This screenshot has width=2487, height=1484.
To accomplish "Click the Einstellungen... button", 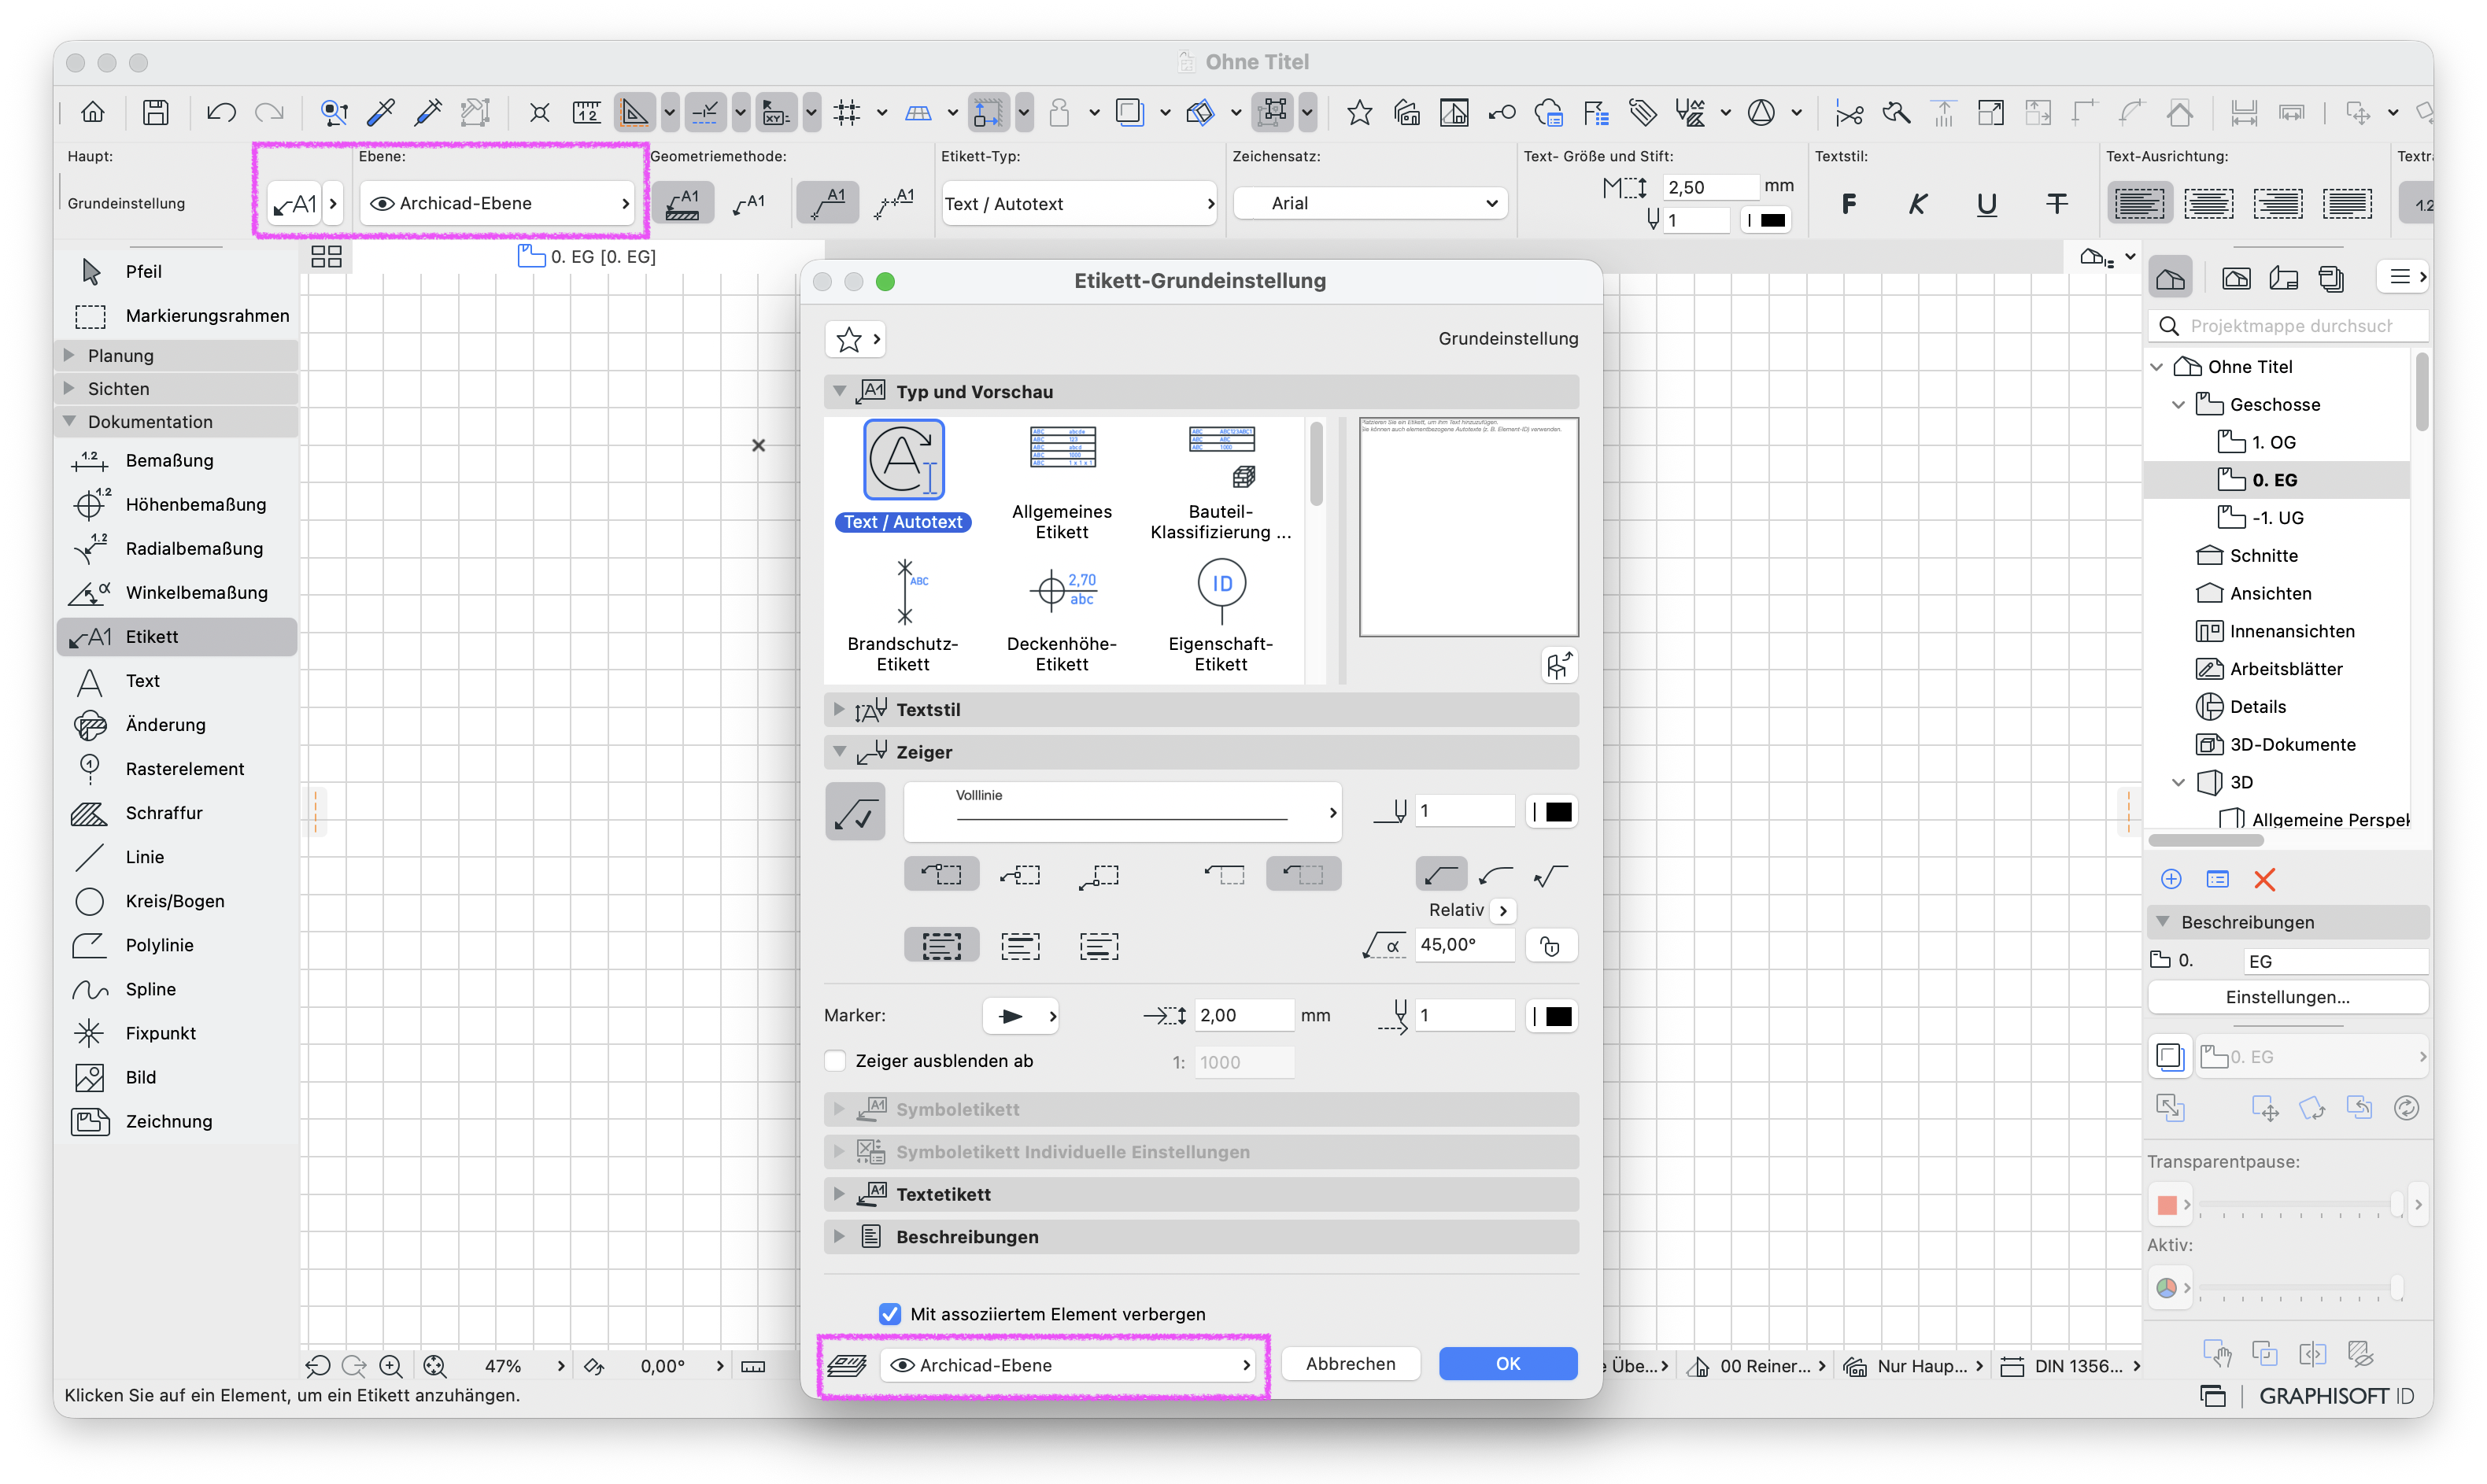I will (2287, 997).
